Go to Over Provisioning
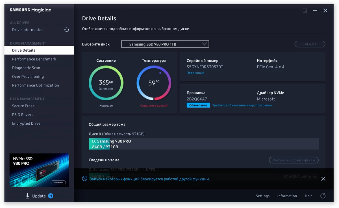This screenshot has height=208, width=339. click(x=28, y=77)
